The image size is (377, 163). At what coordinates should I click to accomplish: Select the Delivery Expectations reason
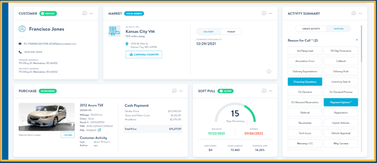pyautogui.click(x=305, y=71)
